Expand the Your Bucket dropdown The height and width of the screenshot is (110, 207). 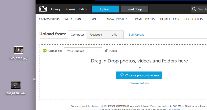pos(83,51)
